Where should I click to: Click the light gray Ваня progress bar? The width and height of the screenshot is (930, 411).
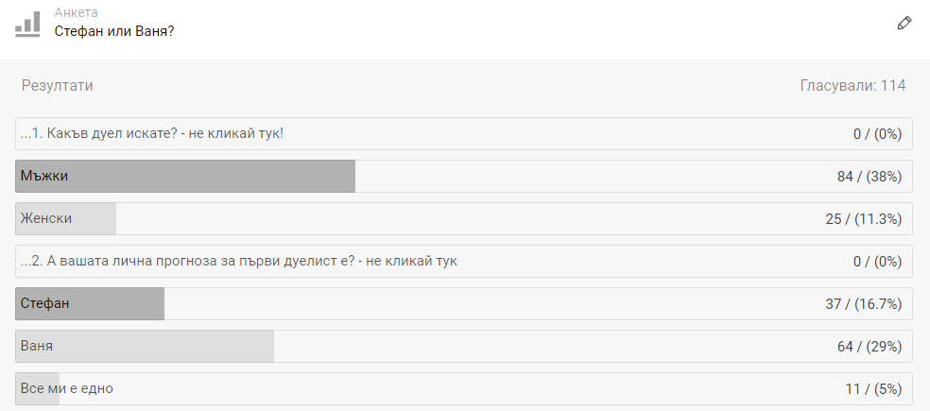coord(145,346)
